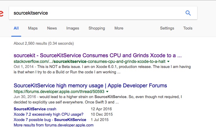Open Xcode 7.2 excessively high CPU usage link
This screenshot has height=127, width=216.
[x=49, y=114]
